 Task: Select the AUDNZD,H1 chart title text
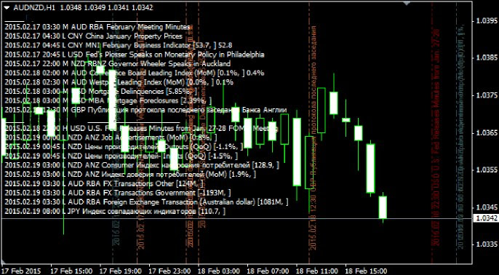[33, 8]
